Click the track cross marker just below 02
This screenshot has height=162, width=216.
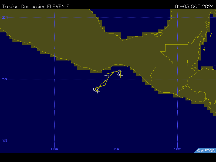[x=121, y=76]
